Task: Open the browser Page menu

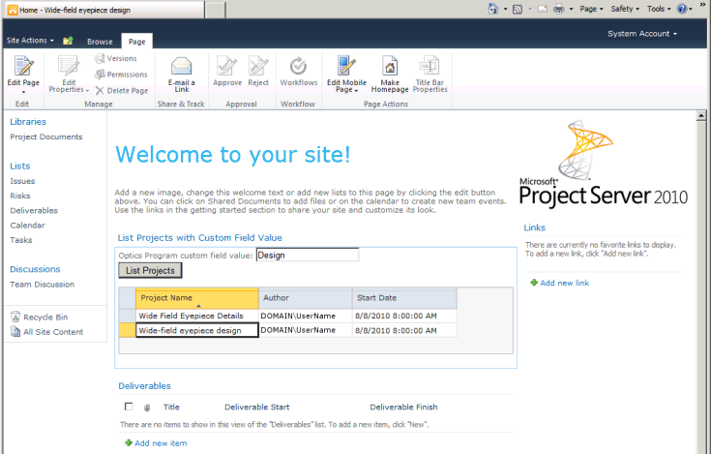Action: tap(591, 9)
